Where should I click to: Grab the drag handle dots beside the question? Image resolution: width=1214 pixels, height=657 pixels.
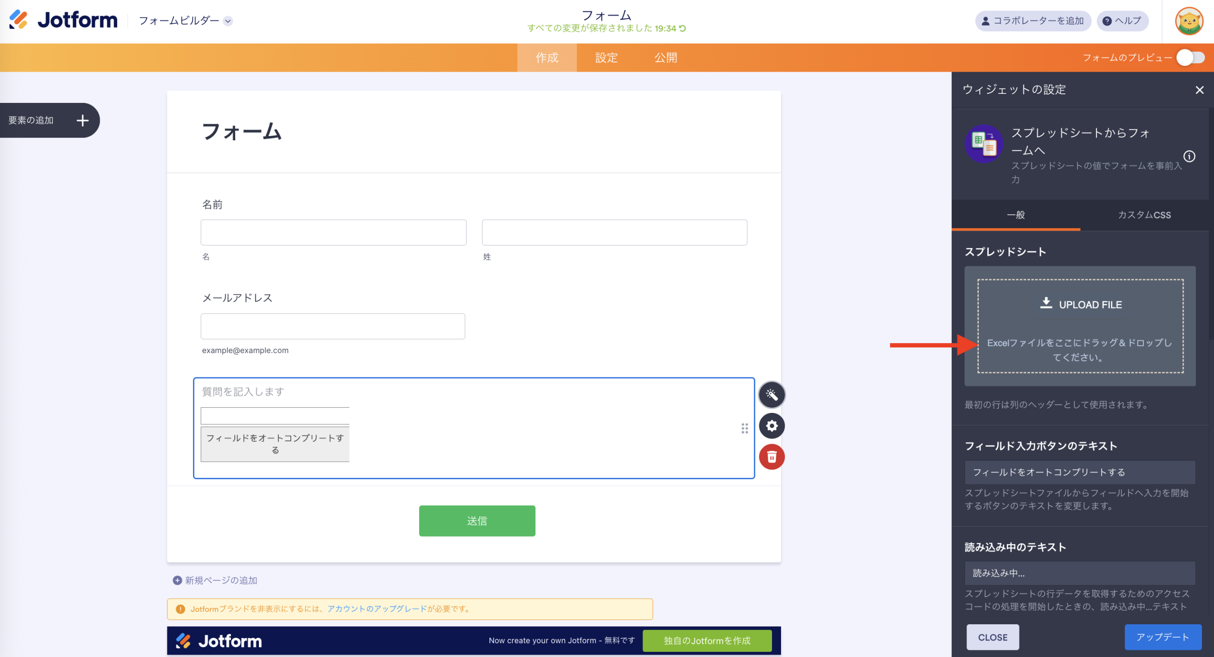click(x=745, y=429)
